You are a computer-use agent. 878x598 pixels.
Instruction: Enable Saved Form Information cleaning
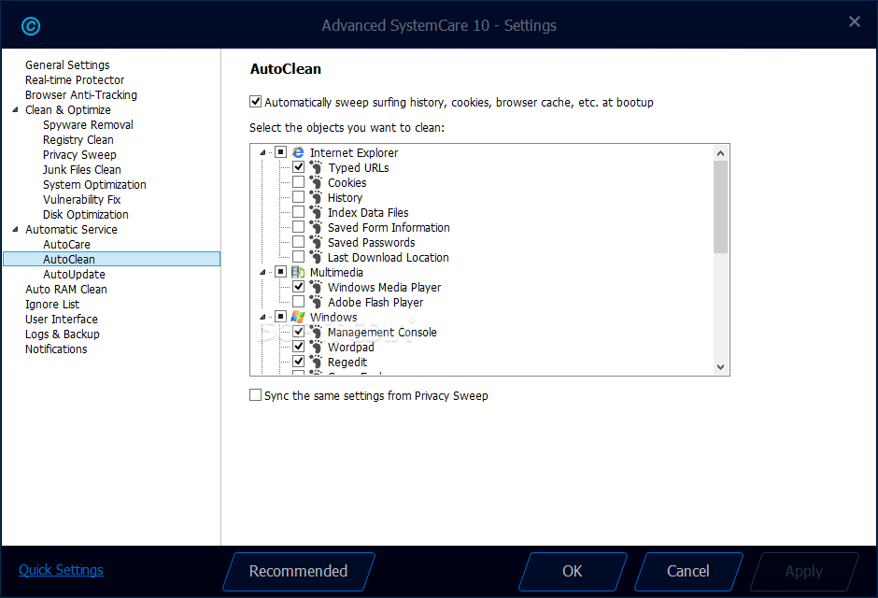299,227
